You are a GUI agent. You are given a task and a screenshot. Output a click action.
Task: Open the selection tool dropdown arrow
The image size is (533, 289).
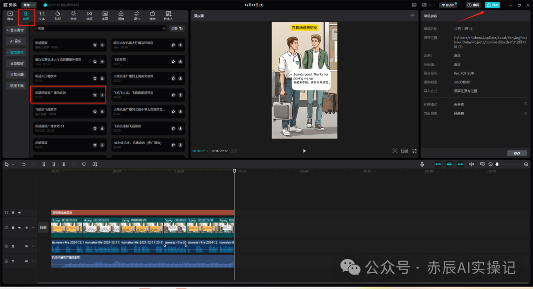coord(13,165)
